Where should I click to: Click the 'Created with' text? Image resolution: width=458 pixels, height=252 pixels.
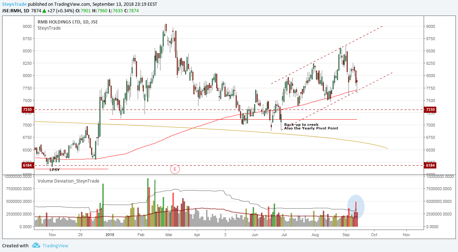16,245
